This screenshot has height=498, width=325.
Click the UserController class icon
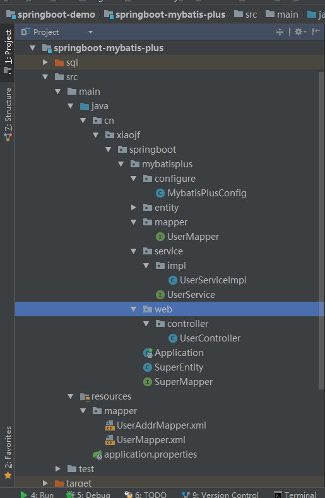(x=172, y=338)
